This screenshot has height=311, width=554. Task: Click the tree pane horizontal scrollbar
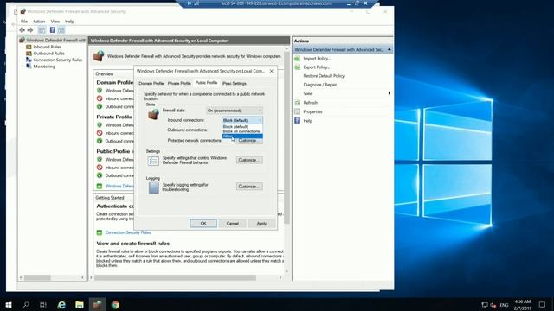pyautogui.click(x=37, y=278)
